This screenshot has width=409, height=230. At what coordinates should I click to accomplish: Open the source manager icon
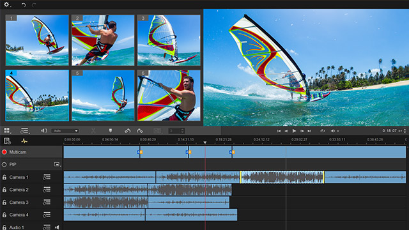point(7,141)
